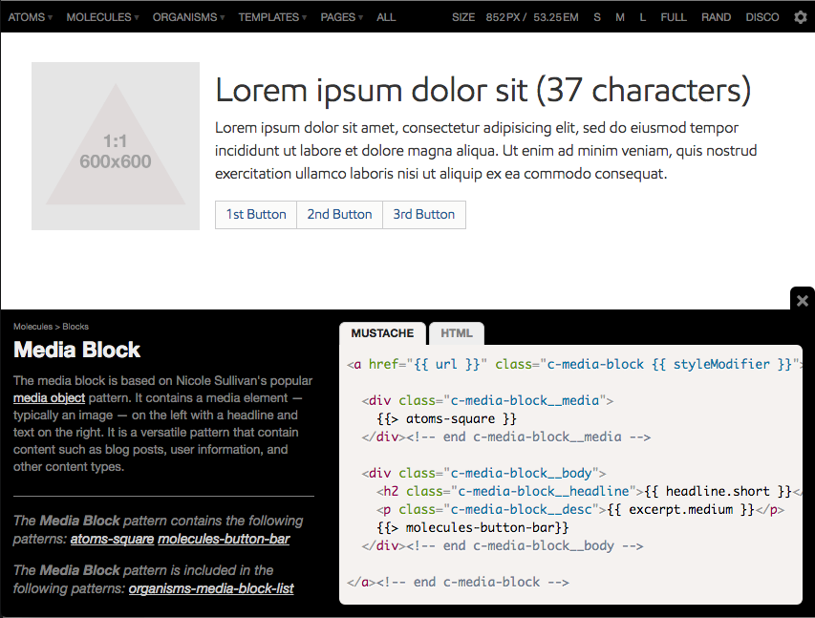
Task: Click the 600x600 placeholder image
Action: [x=116, y=146]
